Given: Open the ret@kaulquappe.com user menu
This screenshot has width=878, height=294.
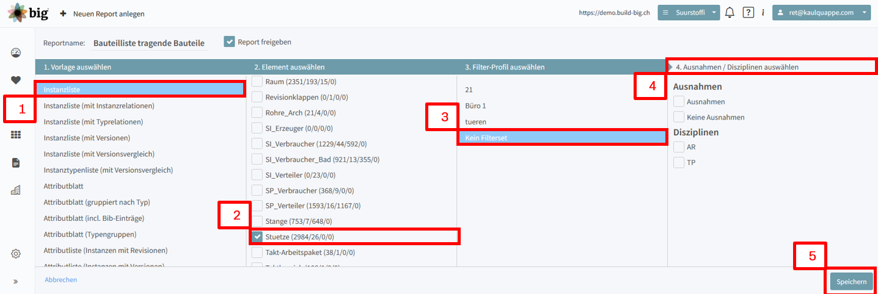Looking at the screenshot, I should [821, 13].
